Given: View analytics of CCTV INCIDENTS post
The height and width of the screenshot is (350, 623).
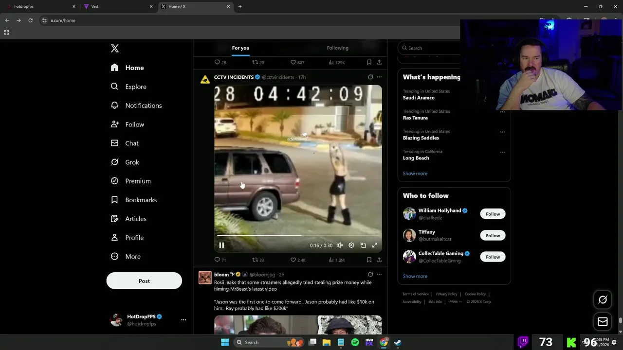Looking at the screenshot, I should (x=336, y=260).
